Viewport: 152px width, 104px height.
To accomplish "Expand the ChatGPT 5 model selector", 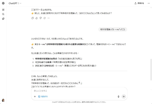I will click(x=15, y=3).
